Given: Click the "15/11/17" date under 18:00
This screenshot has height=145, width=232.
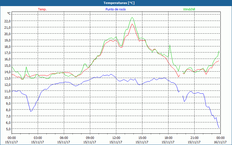Looking at the screenshot, I should [x=168, y=142].
